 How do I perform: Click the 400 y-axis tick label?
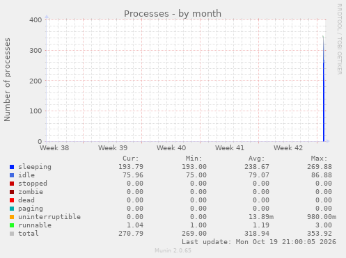tap(36, 20)
